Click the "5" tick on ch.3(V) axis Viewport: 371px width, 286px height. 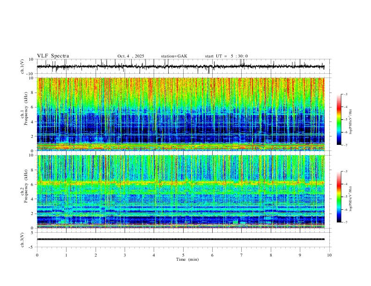[x=33, y=232]
